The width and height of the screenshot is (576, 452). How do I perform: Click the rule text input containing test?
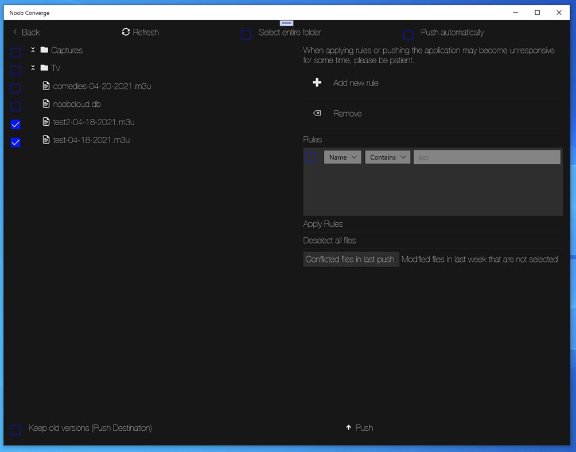(x=487, y=157)
